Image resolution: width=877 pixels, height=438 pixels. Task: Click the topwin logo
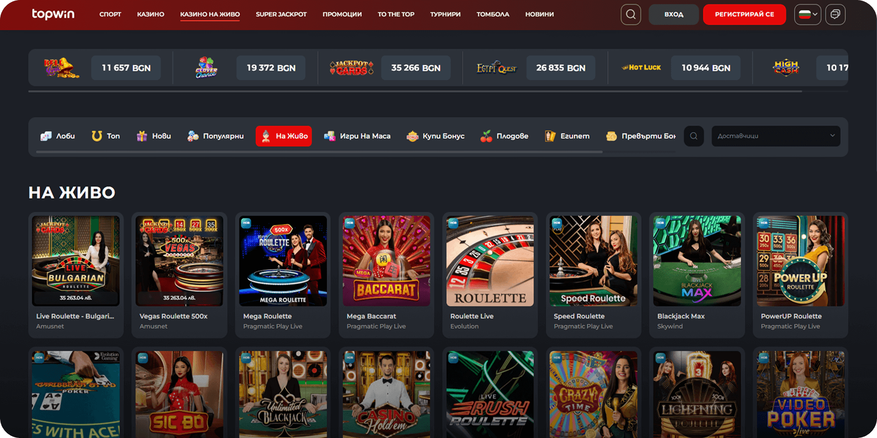click(53, 14)
